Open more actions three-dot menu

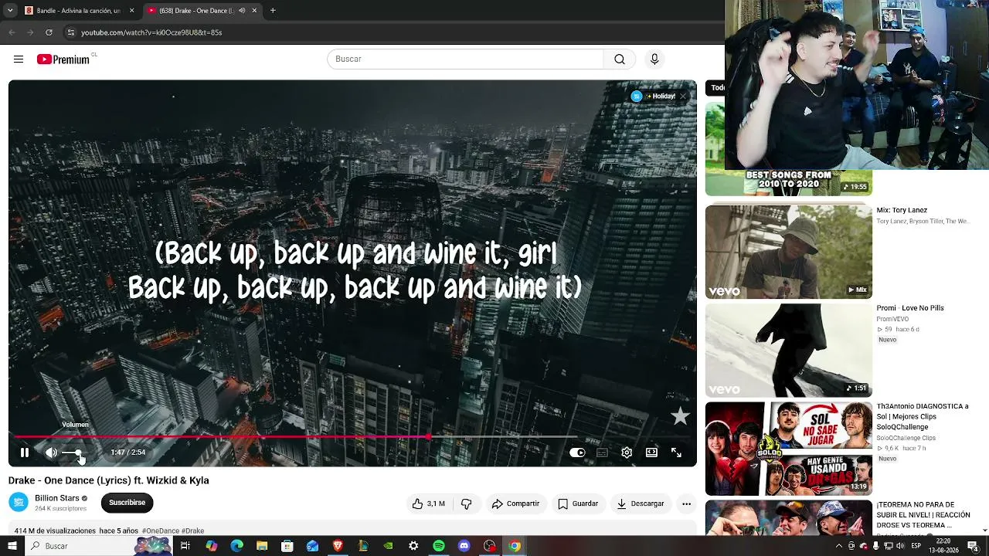coord(686,503)
